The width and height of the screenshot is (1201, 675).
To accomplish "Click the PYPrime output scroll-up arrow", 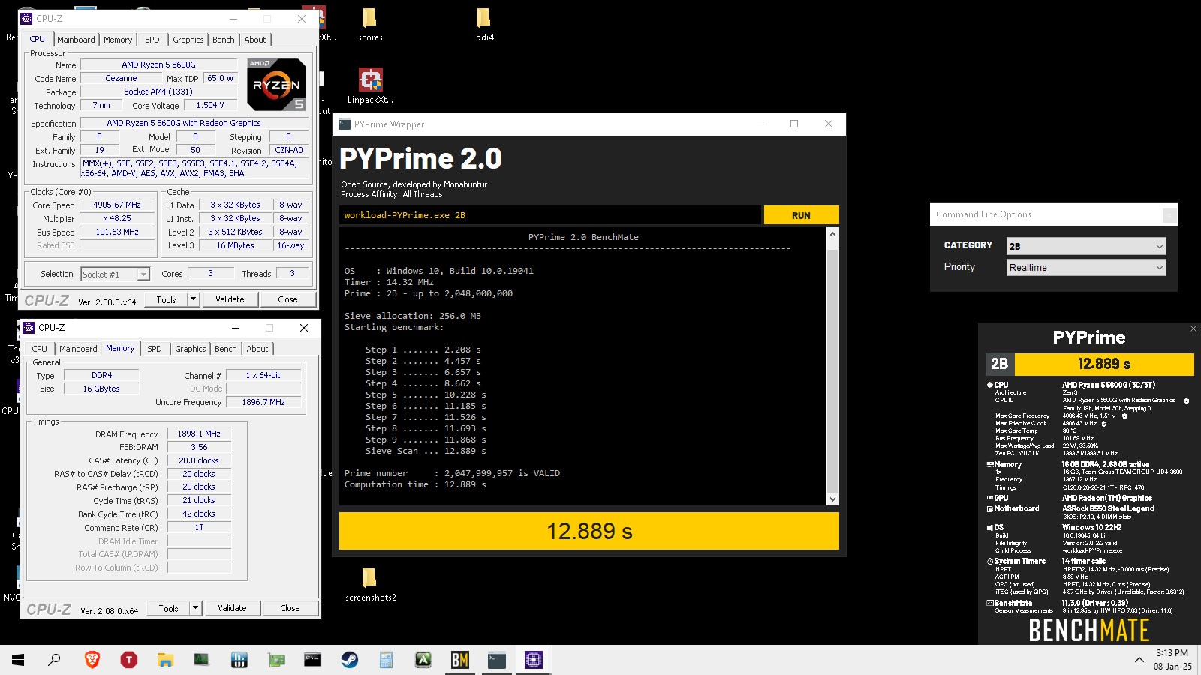I will coord(832,235).
